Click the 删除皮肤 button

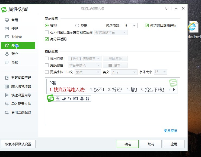(x=115, y=59)
